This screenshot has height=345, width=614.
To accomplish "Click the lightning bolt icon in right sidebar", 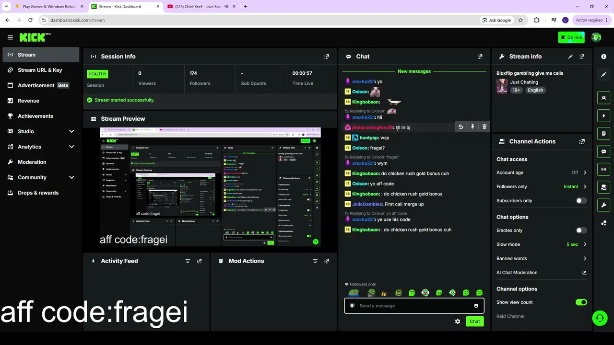I will tap(603, 115).
